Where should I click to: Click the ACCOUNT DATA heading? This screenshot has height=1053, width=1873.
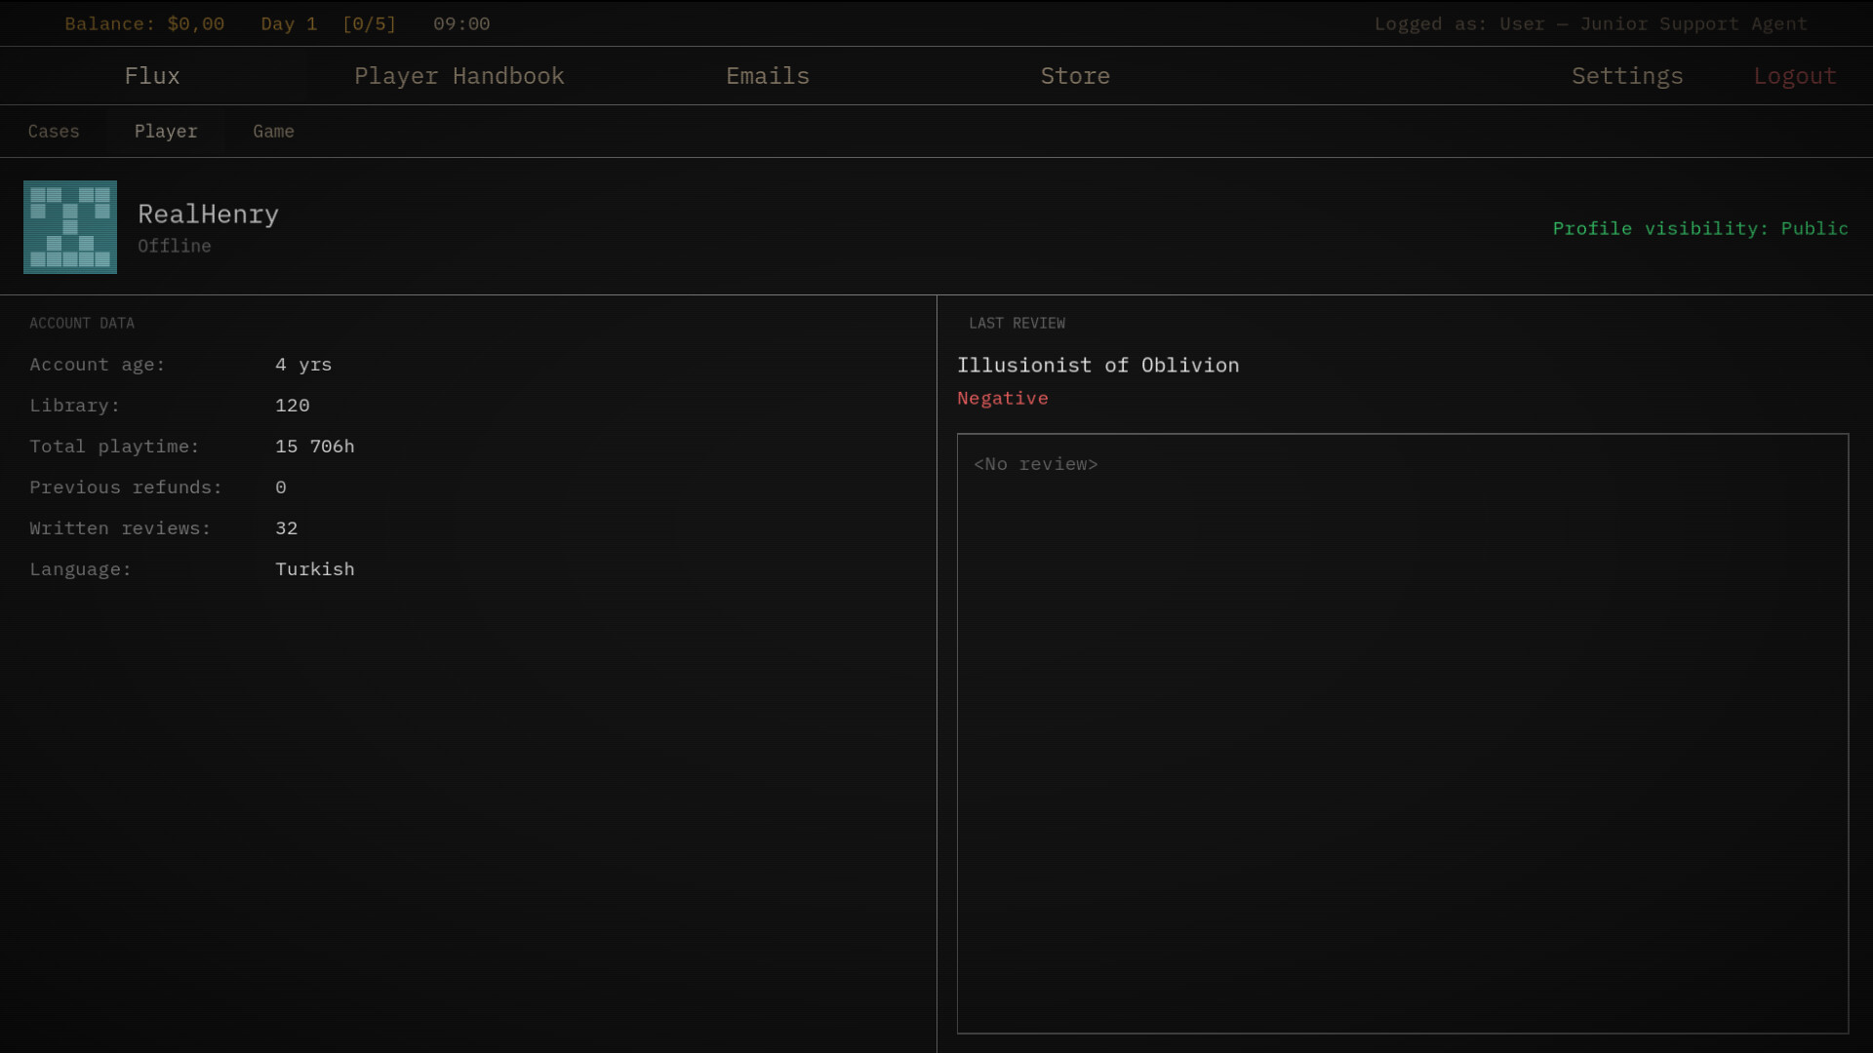click(x=82, y=324)
